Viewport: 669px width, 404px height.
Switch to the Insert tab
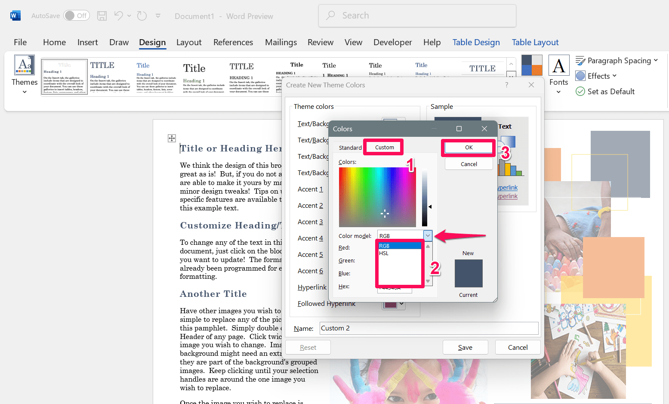(x=87, y=42)
